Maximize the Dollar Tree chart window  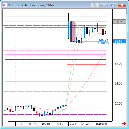(113, 5)
